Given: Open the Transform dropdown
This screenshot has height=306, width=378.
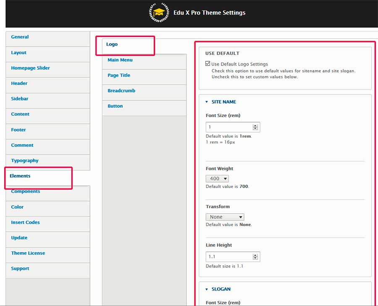Looking at the screenshot, I should coord(225,217).
